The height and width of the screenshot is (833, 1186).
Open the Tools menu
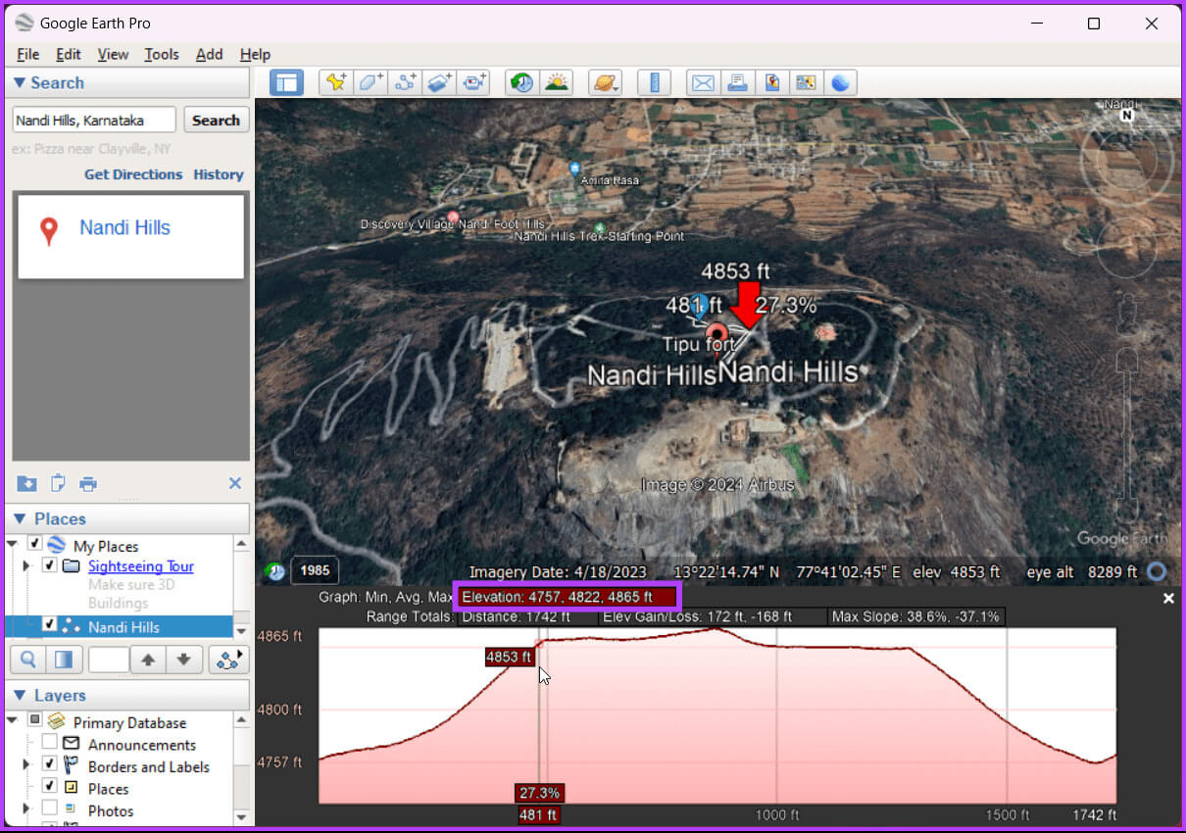click(x=162, y=55)
